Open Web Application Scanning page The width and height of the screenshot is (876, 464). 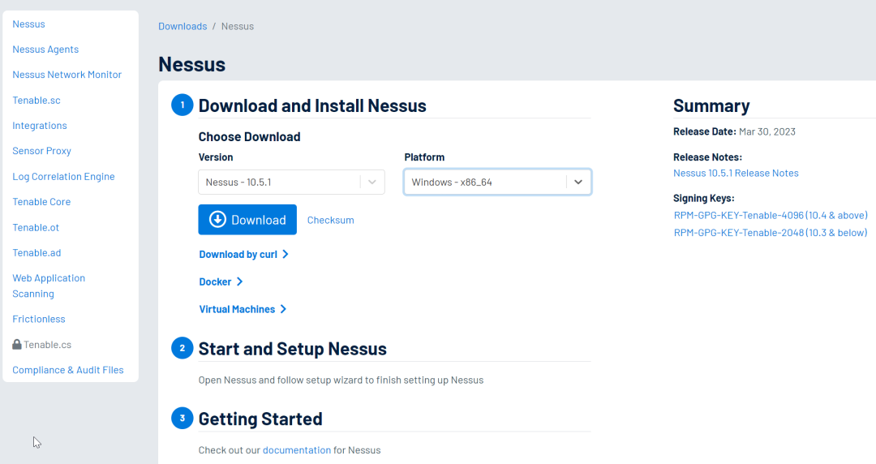[49, 286]
